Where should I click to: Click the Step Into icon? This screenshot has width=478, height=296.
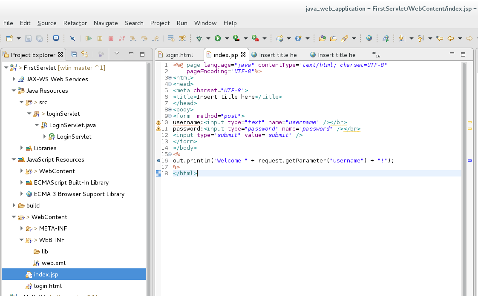pos(132,38)
